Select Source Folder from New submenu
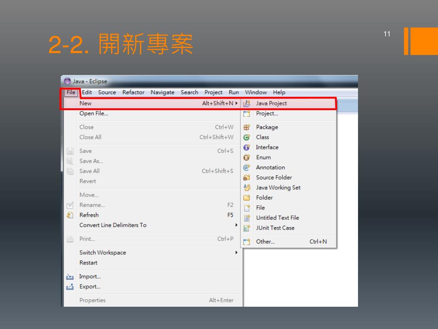438x329 pixels. pyautogui.click(x=289, y=178)
